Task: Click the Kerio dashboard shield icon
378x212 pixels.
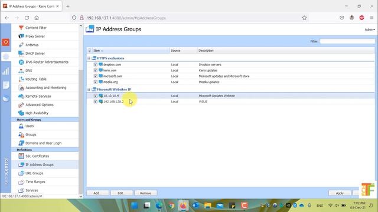Action: pos(6,42)
